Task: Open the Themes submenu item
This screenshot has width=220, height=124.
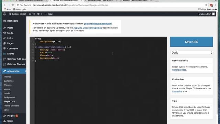Action: pyautogui.click(x=7, y=77)
